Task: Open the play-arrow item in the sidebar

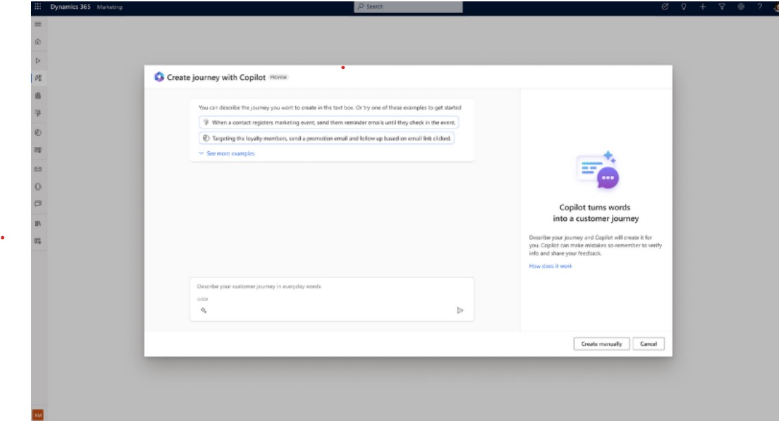Action: pyautogui.click(x=38, y=60)
